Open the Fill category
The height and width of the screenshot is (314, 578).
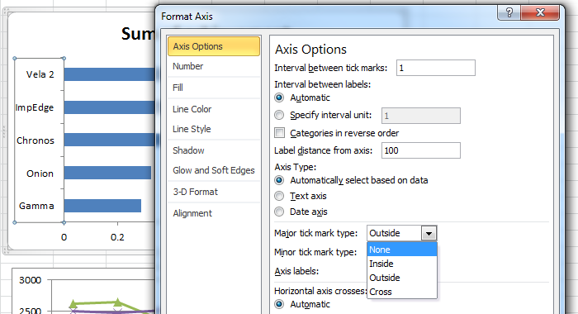214,88
